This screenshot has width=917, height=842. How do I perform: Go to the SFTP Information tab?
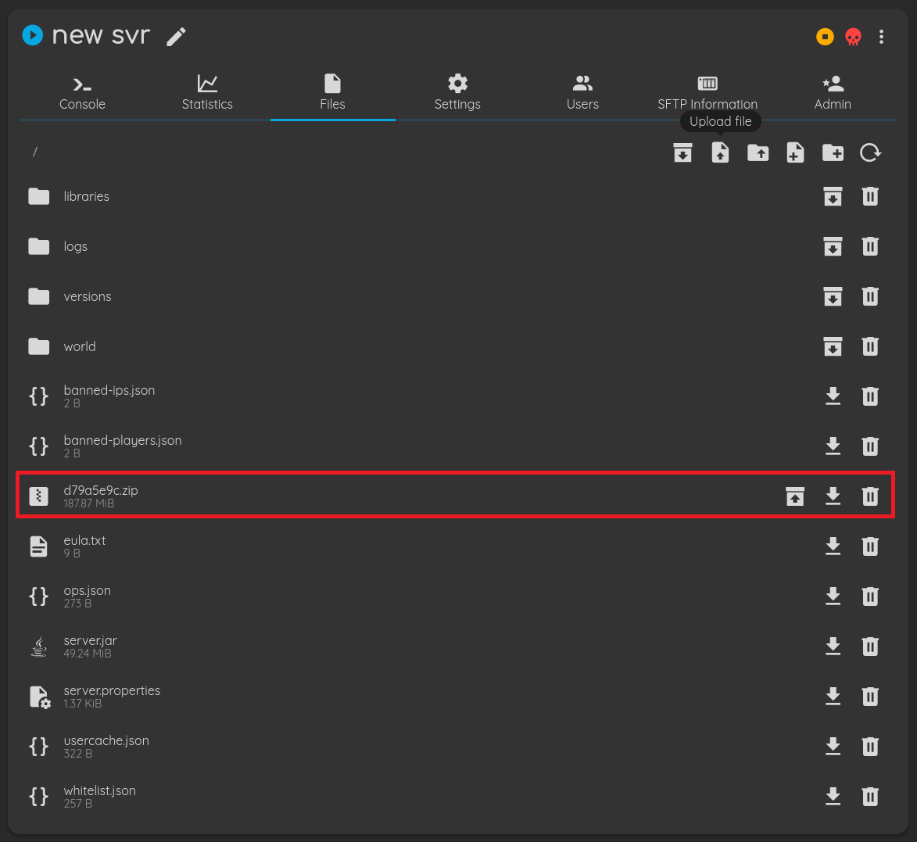(x=707, y=93)
